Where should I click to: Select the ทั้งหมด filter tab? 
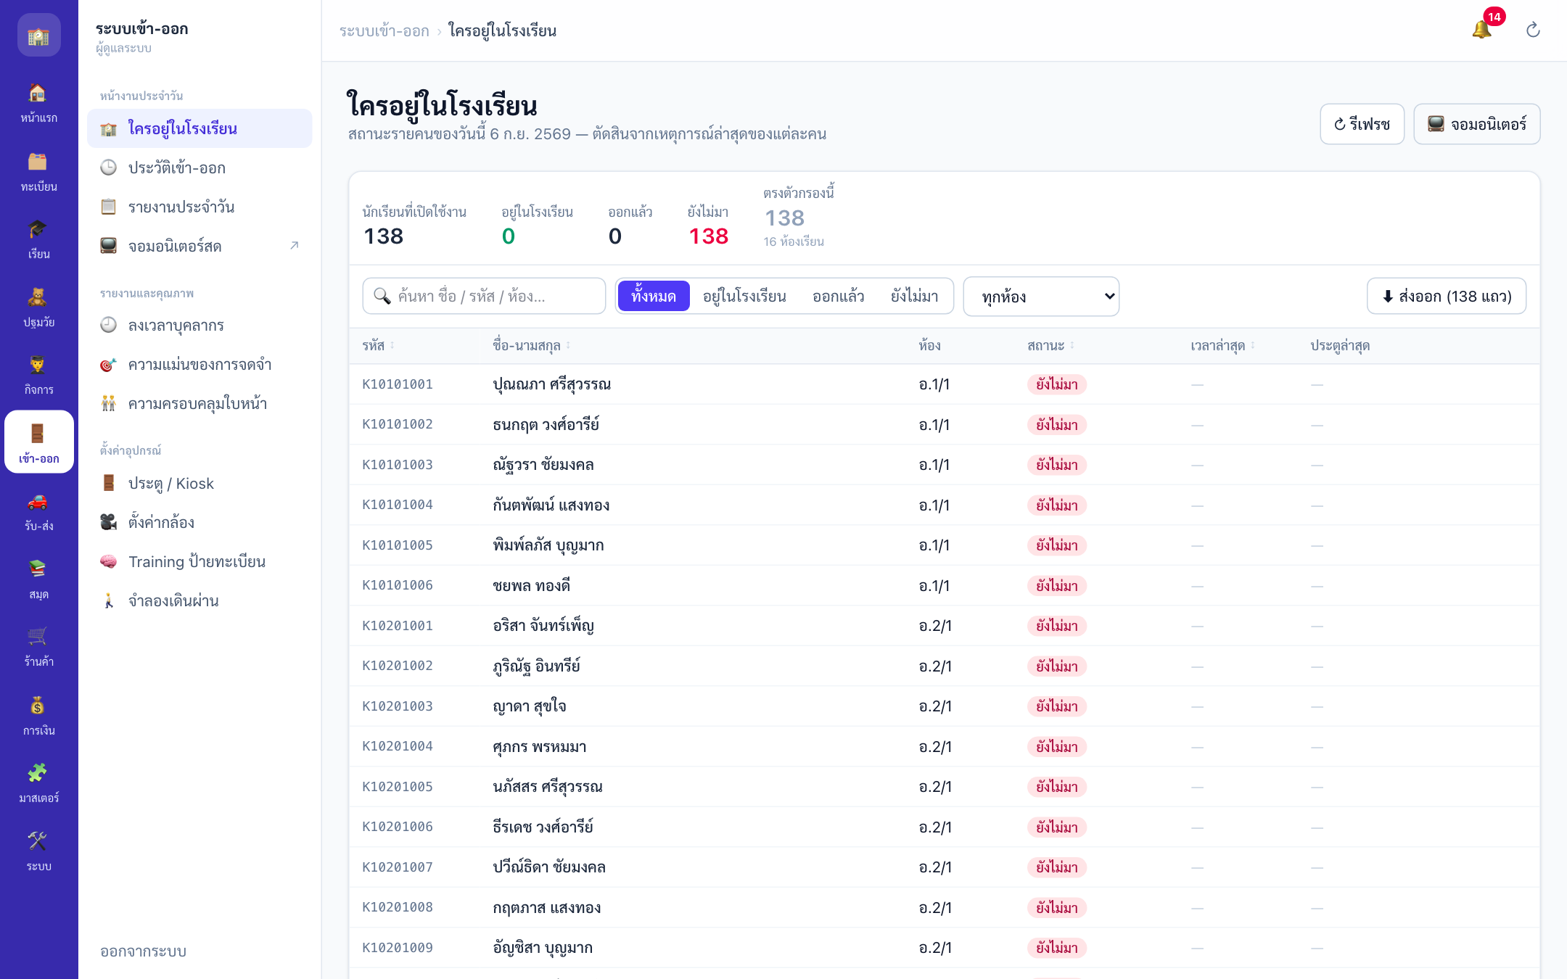(x=654, y=296)
